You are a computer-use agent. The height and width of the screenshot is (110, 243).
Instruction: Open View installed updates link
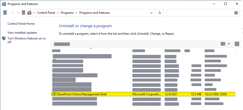[22, 33]
